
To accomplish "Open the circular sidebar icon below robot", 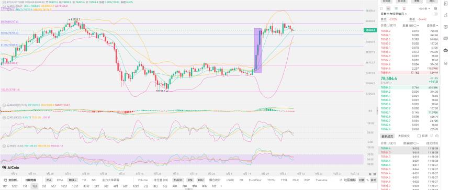I will coord(445,63).
